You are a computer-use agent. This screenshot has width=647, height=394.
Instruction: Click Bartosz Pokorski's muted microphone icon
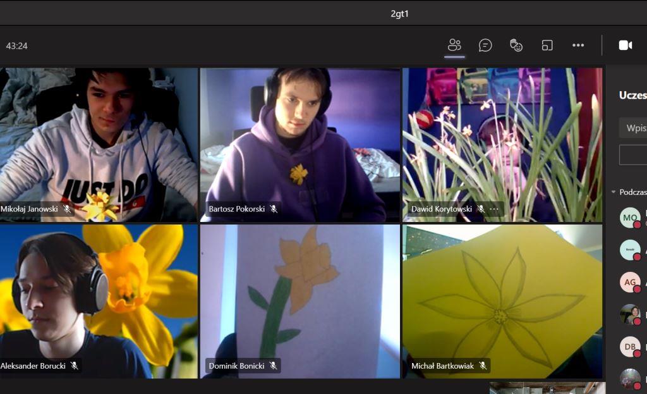[274, 209]
